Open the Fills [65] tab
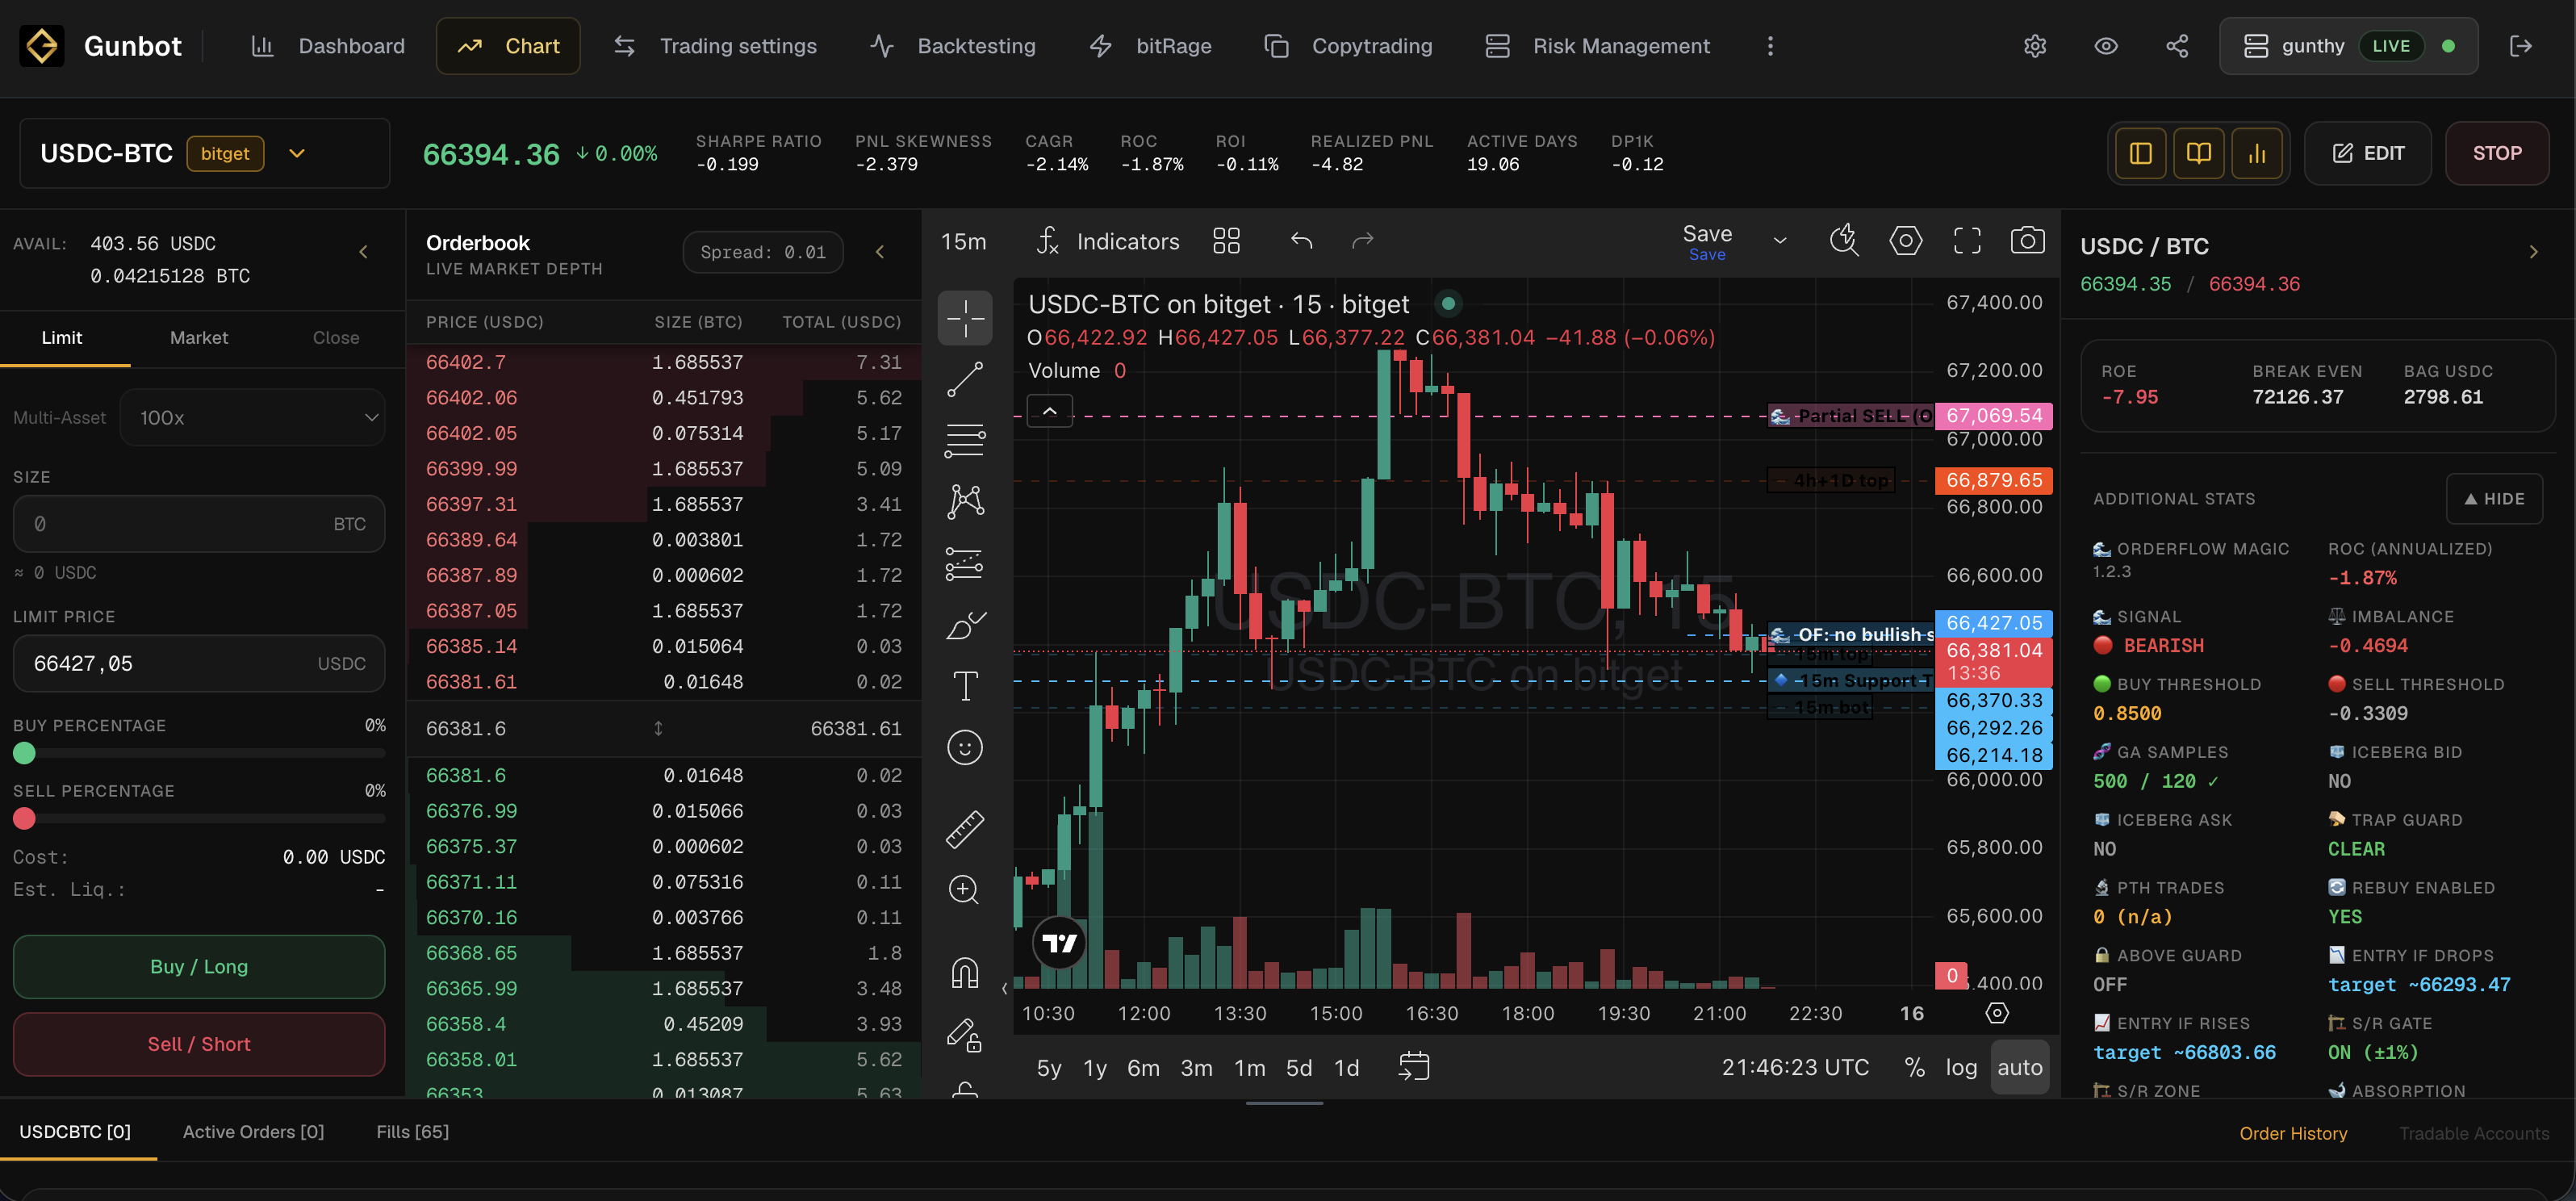Image resolution: width=2576 pixels, height=1201 pixels. [x=412, y=1131]
